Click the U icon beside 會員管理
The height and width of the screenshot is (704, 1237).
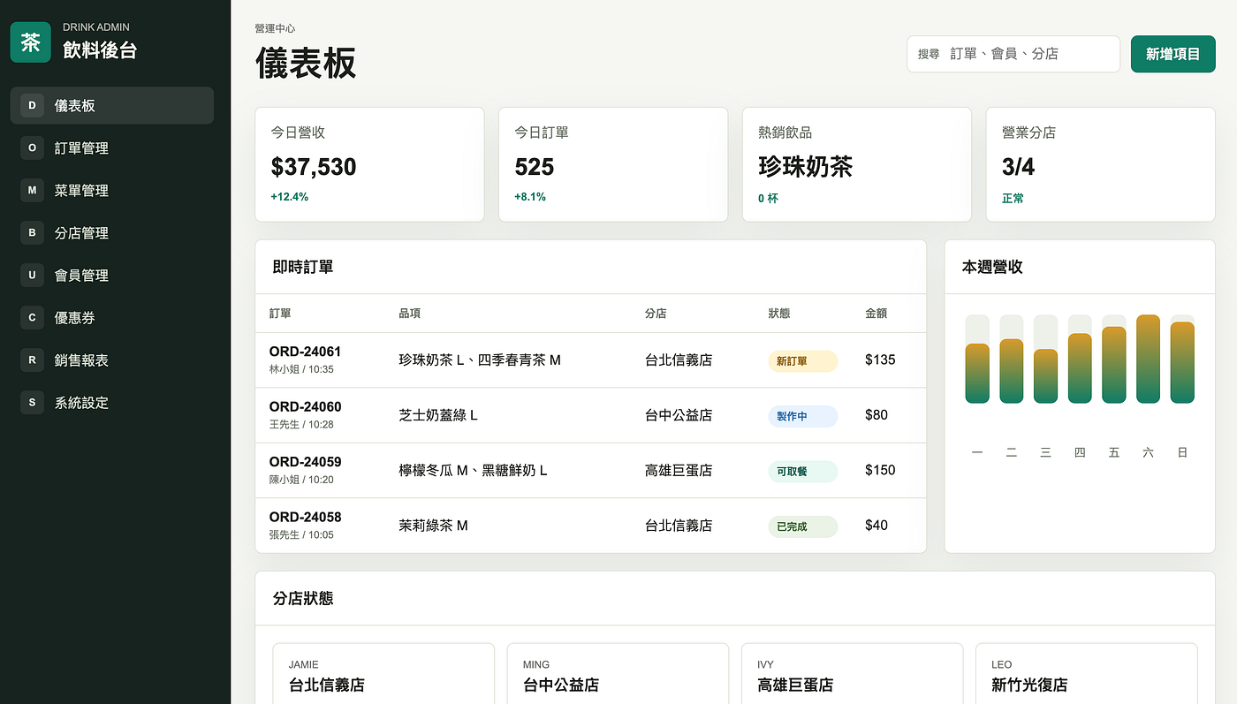32,276
